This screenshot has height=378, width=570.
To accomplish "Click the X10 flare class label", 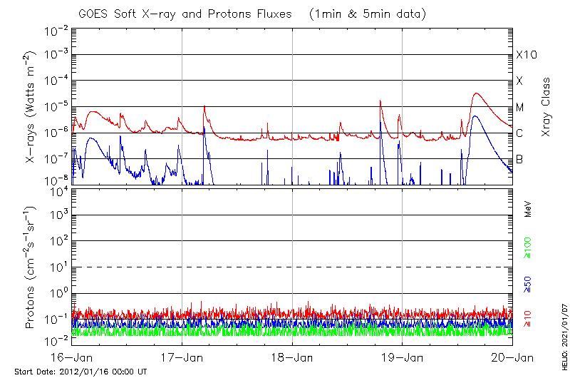I will [x=526, y=56].
